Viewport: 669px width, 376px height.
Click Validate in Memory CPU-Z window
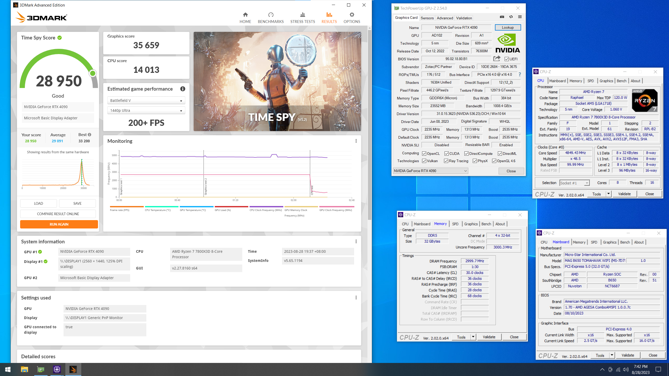(489, 337)
